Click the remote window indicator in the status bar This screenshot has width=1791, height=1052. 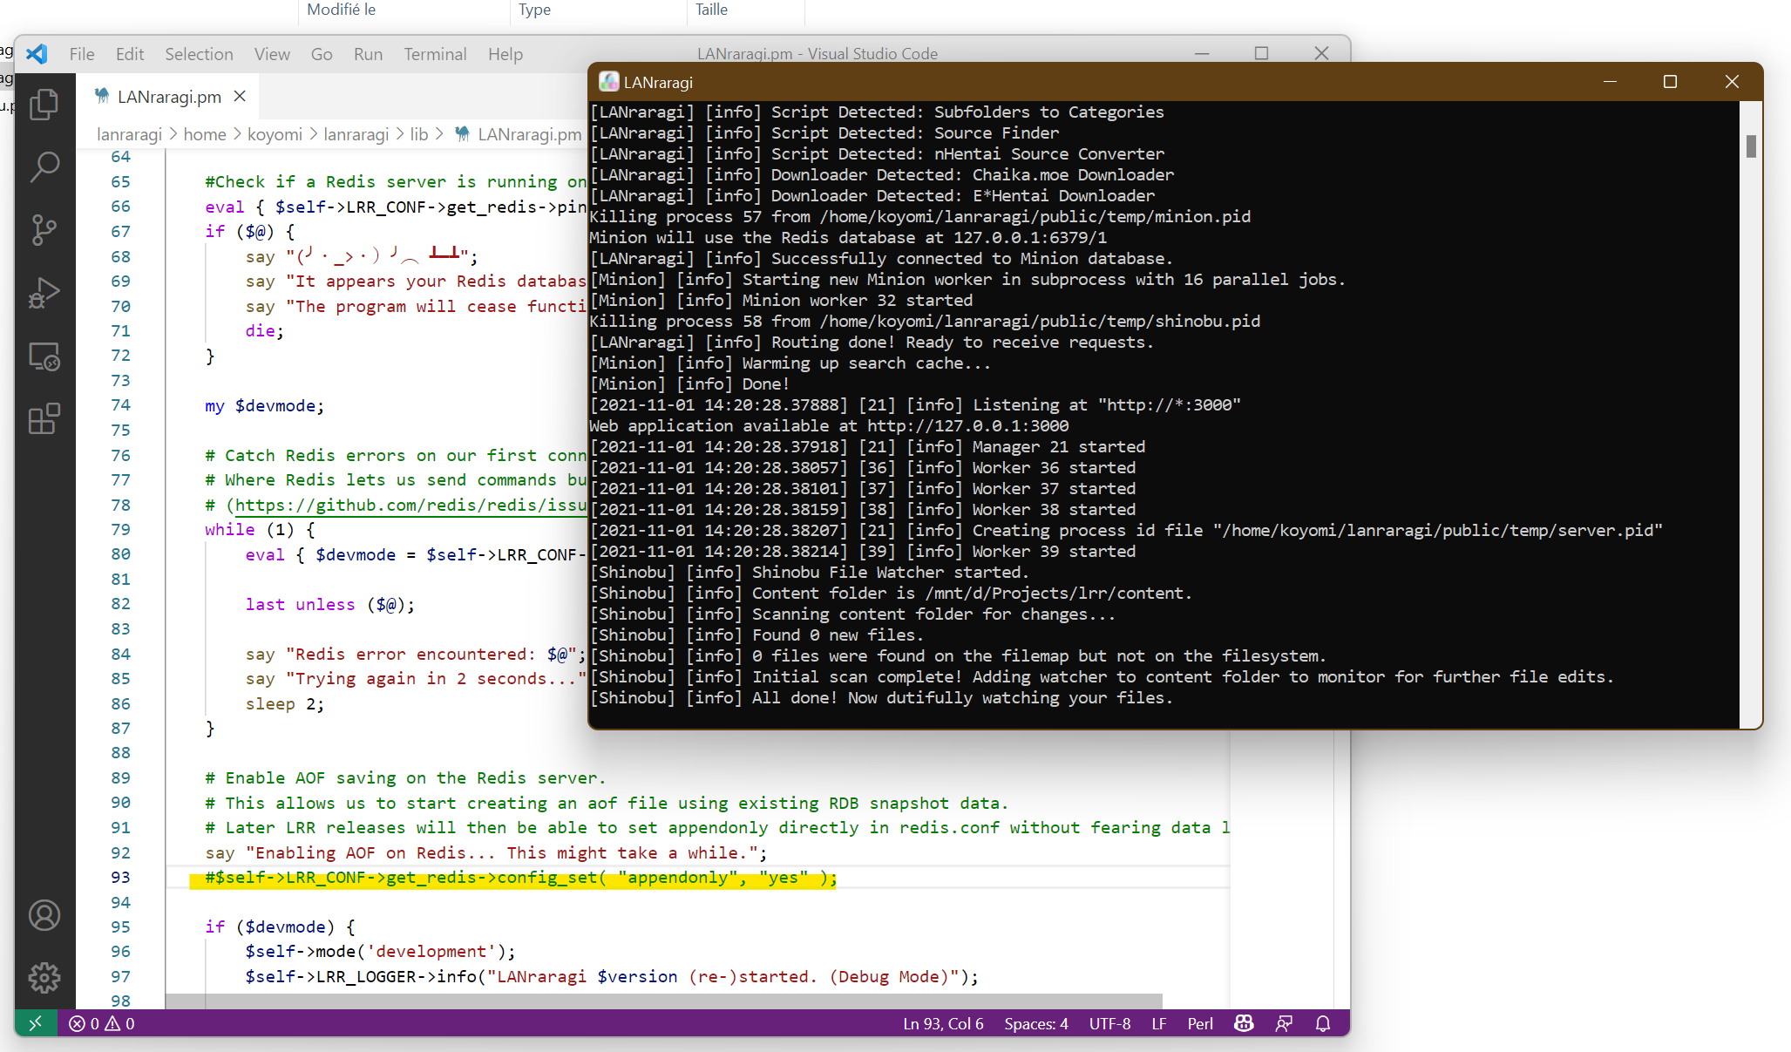pos(36,1023)
